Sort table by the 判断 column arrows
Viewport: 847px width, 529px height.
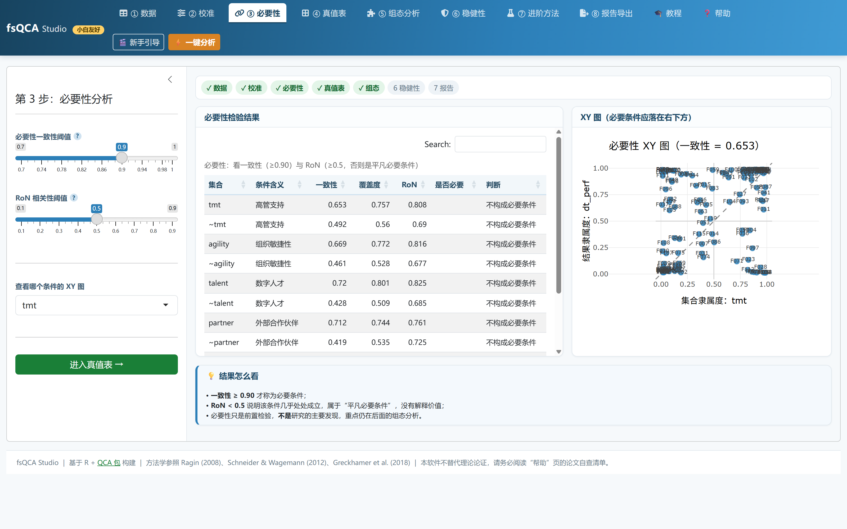(538, 185)
